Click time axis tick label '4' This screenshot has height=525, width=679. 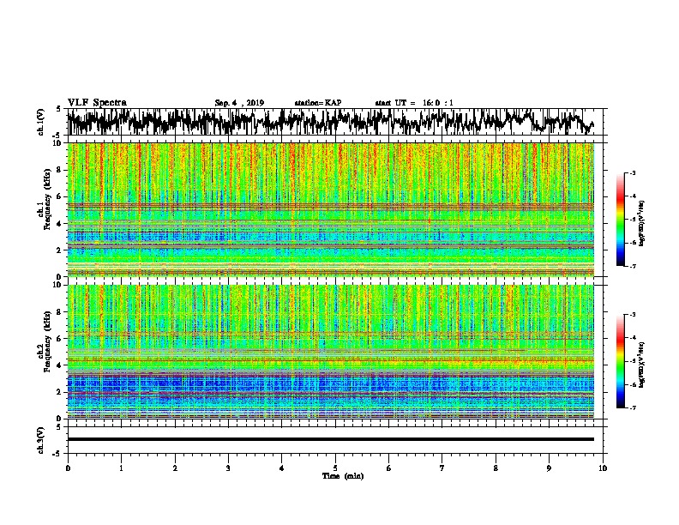tap(282, 468)
